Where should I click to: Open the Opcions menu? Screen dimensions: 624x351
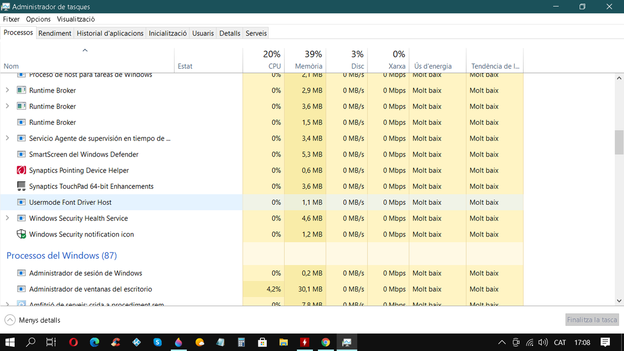(x=39, y=19)
